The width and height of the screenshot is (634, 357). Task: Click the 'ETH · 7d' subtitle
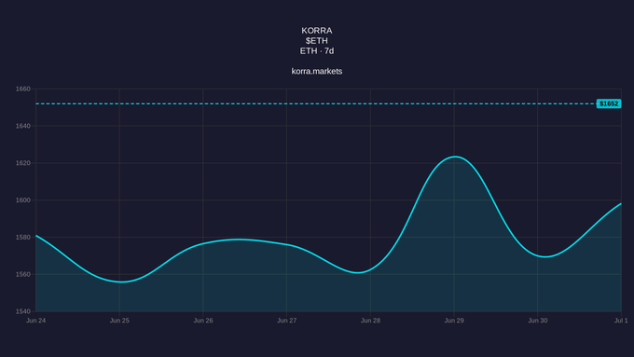pyautogui.click(x=317, y=51)
